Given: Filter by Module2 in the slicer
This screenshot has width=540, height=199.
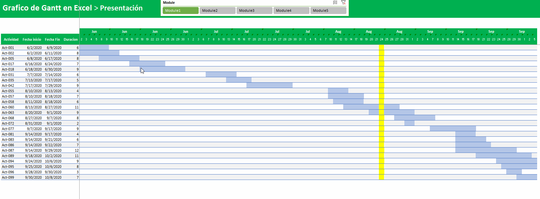Looking at the screenshot, I should [x=217, y=10].
